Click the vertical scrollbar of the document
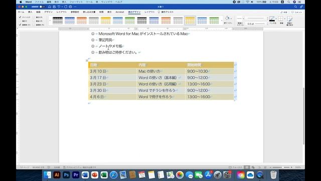This screenshot has height=181, width=321. (x=303, y=116)
